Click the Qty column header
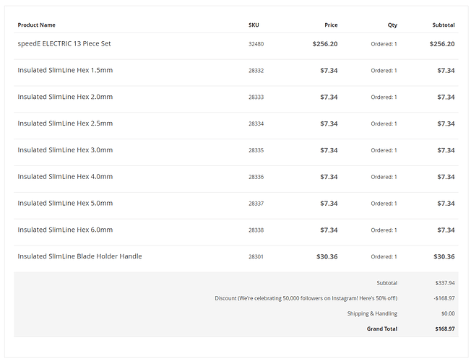Image resolution: width=471 pixels, height=361 pixels. [392, 25]
